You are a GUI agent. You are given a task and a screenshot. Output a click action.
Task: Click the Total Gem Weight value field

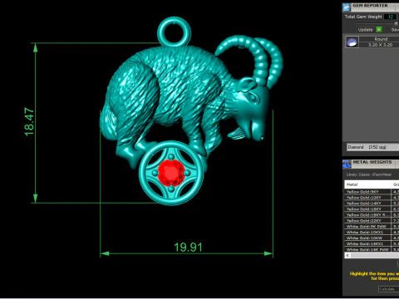coord(391,17)
